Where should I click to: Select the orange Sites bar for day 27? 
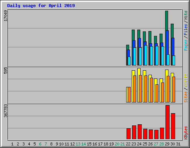157,93
